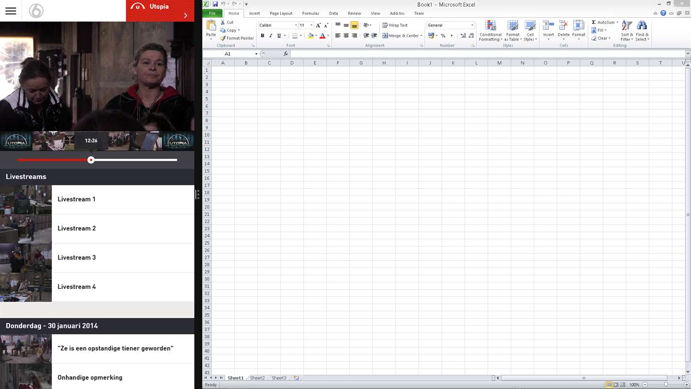Viewport: 691px width, 389px height.
Task: Switch to the Data ribbon tab
Action: coord(334,13)
